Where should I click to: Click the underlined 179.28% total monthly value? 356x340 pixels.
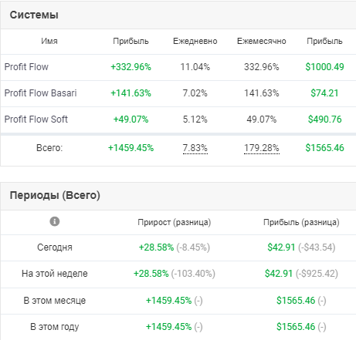click(262, 148)
